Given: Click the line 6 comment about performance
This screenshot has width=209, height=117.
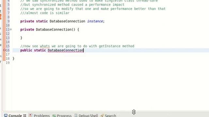Looking at the screenshot, I should pos(93,9).
